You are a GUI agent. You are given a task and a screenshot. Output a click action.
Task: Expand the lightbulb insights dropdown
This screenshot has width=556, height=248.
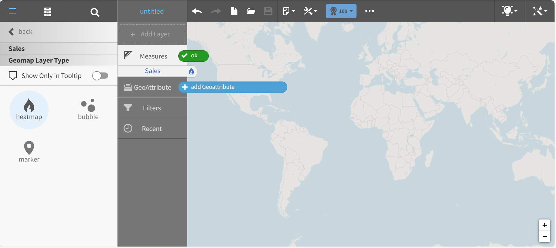509,11
